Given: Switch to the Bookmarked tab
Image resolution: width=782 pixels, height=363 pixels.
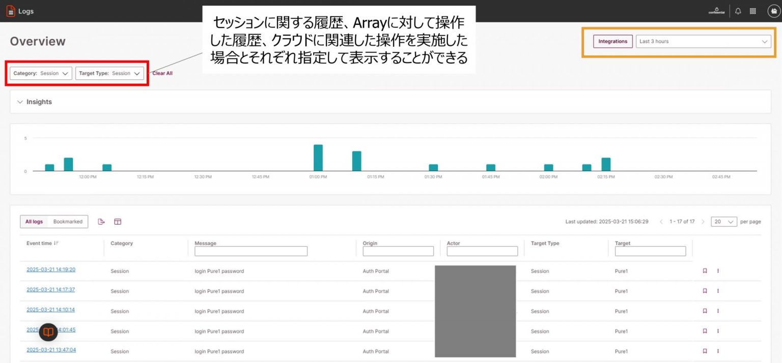Looking at the screenshot, I should tap(69, 221).
